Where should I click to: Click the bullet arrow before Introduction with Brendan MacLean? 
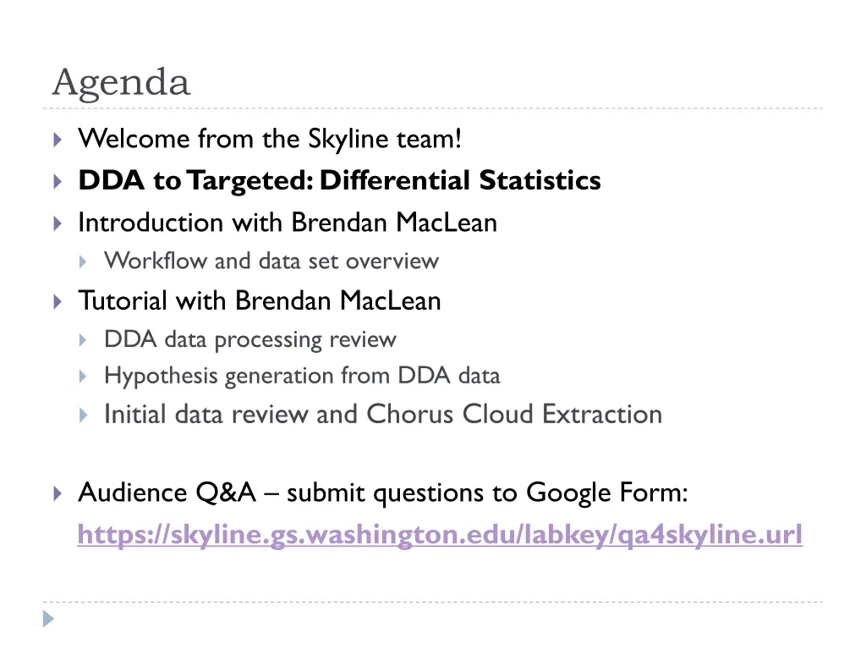(58, 223)
